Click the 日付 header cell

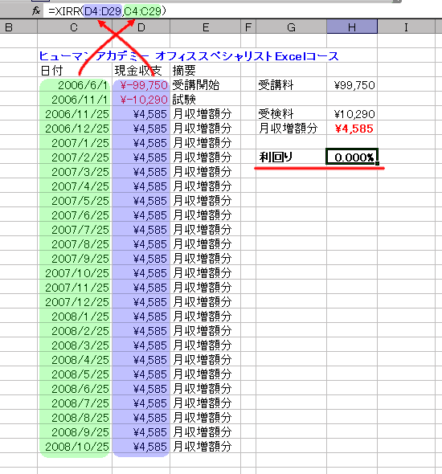(75, 71)
